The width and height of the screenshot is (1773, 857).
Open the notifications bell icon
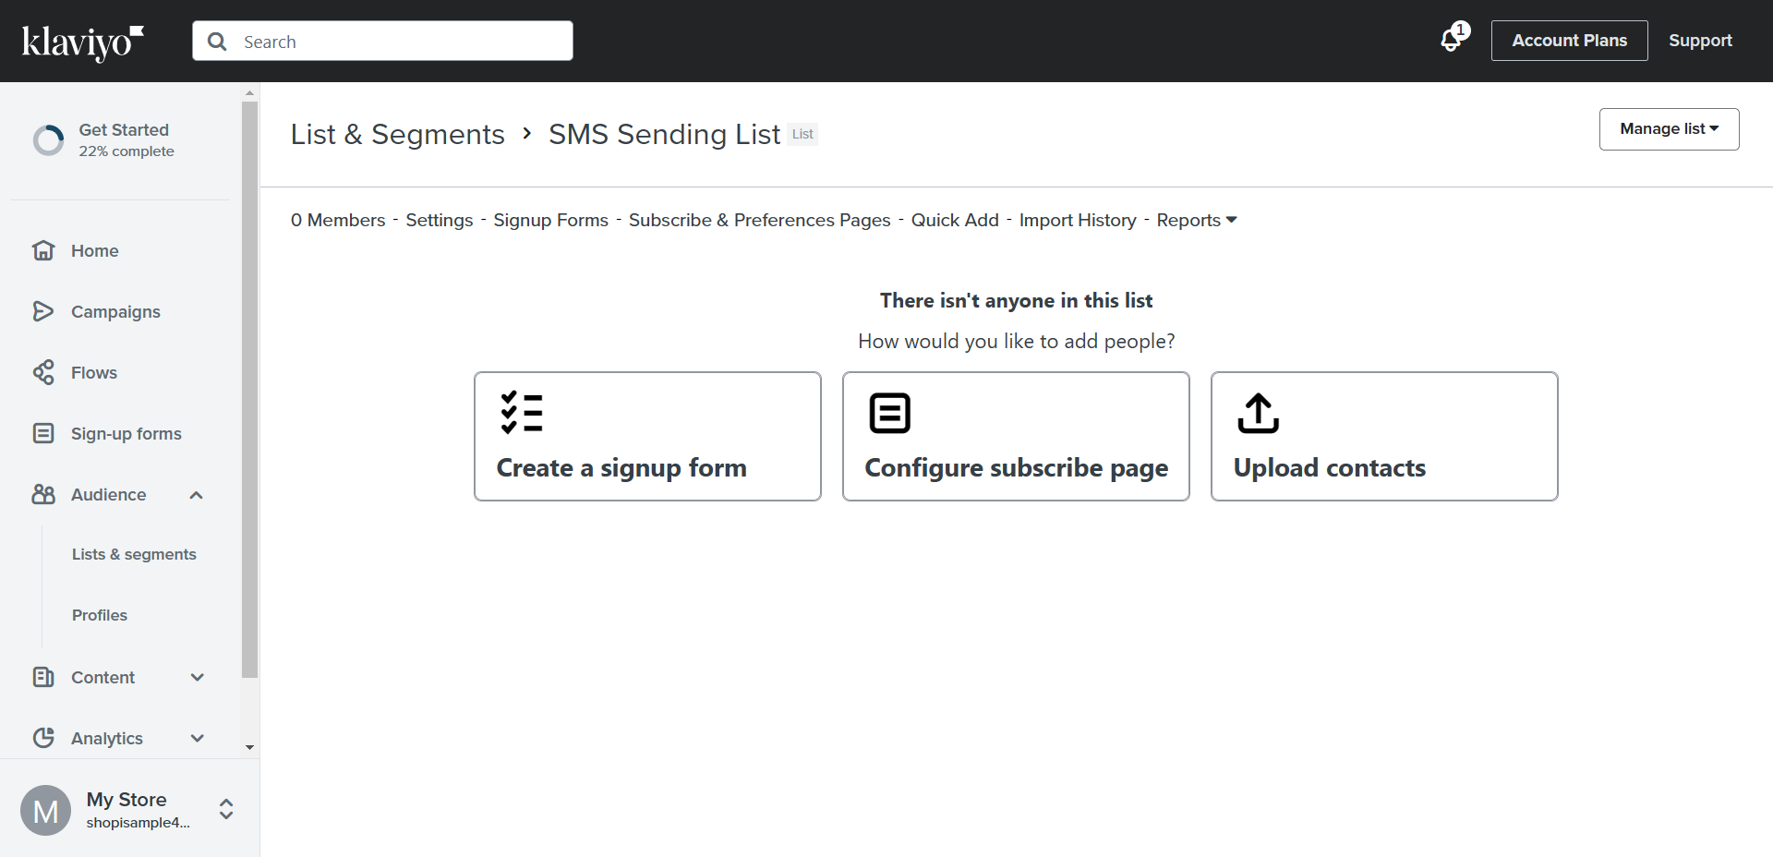click(1452, 41)
